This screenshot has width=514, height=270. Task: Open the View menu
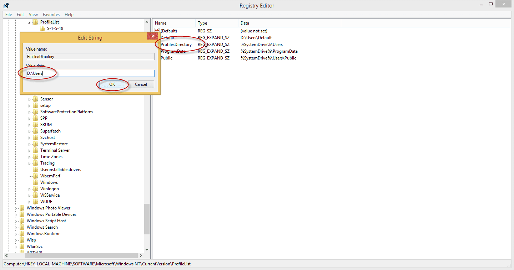click(33, 14)
